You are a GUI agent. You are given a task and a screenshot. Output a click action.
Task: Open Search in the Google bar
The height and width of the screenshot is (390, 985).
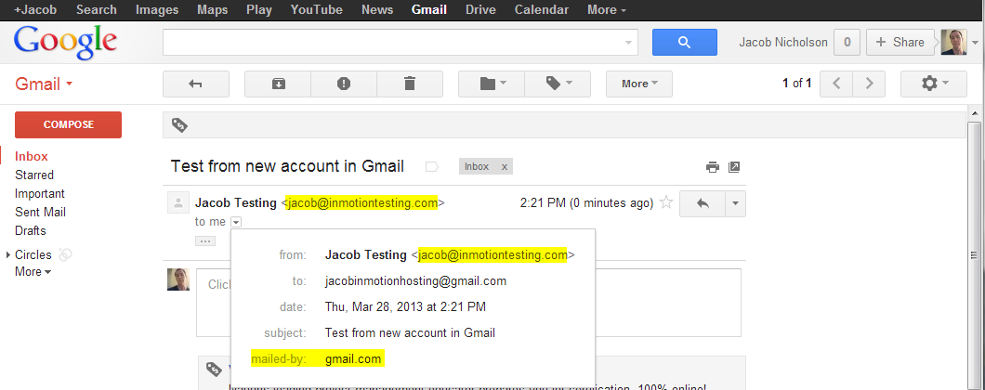tap(96, 9)
